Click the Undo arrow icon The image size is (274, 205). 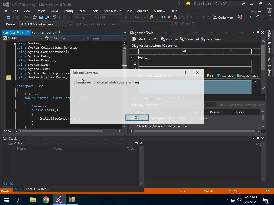(55, 17)
